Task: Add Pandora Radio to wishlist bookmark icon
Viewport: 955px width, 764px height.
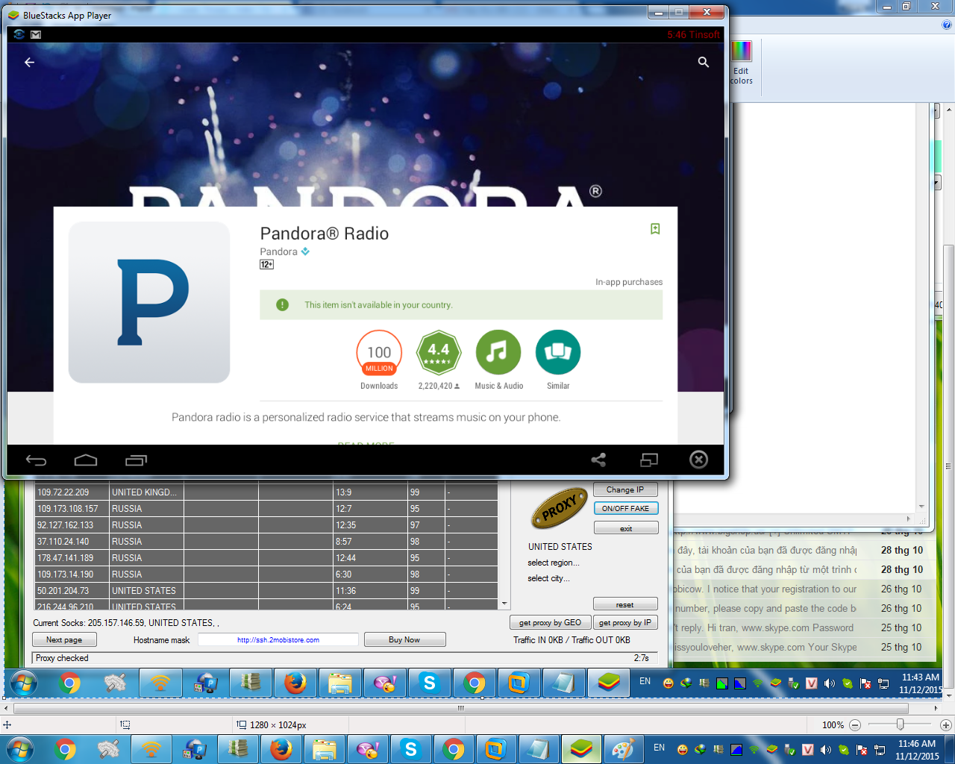Action: (655, 229)
